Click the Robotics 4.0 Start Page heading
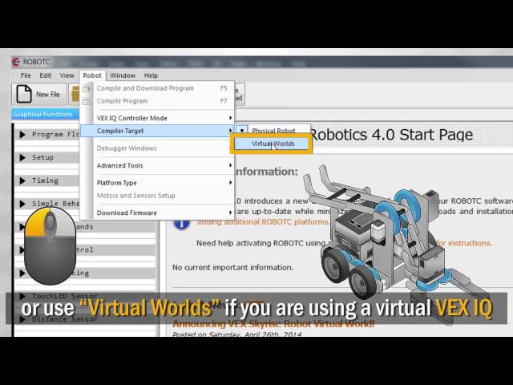Viewport: 513px width, 385px height. point(391,135)
